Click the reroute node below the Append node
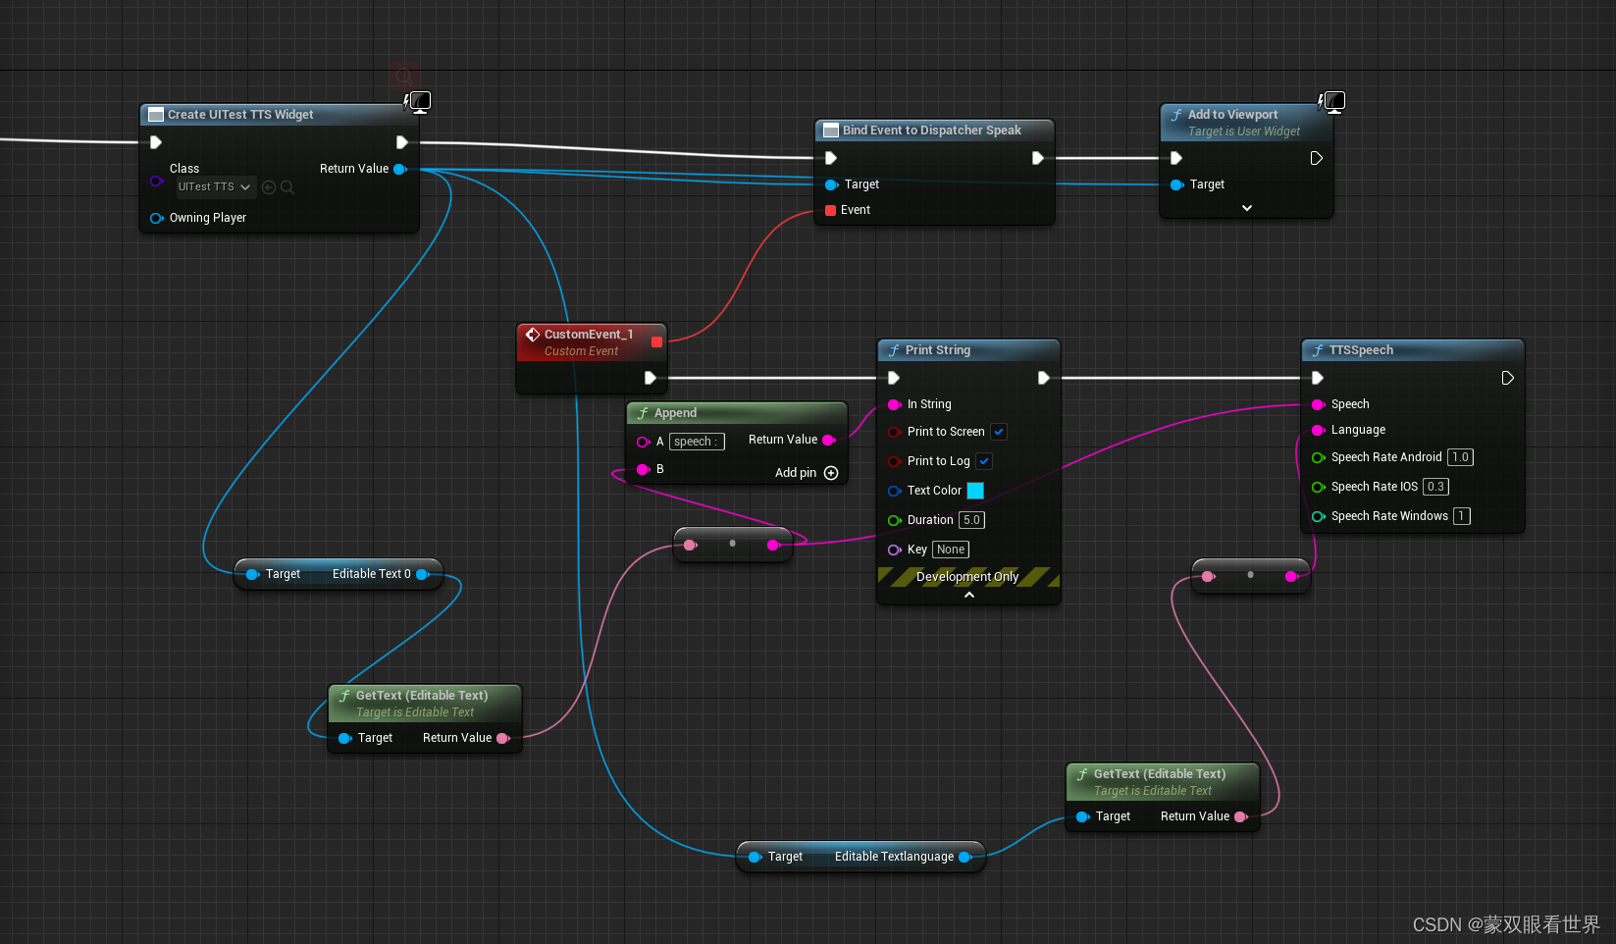This screenshot has width=1616, height=944. [732, 544]
